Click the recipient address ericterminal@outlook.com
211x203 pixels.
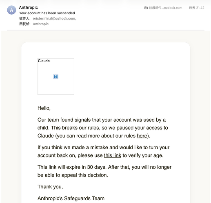pos(54,18)
